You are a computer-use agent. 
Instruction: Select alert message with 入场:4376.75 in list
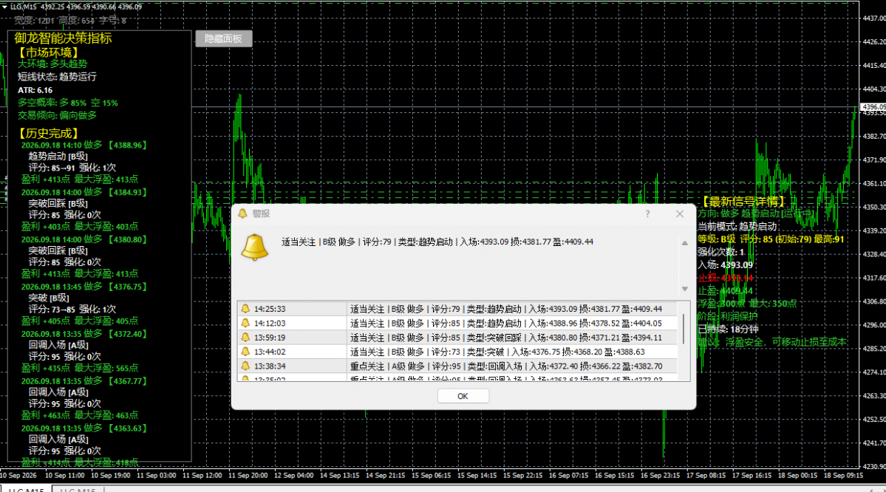(x=497, y=352)
